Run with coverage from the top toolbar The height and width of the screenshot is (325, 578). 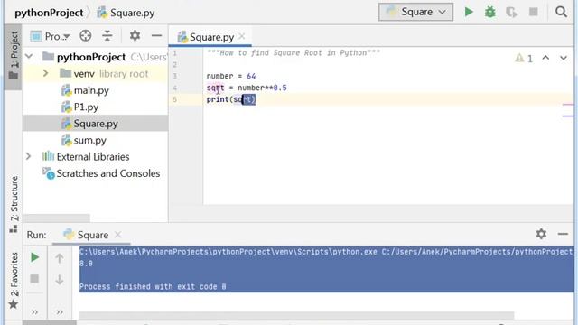511,12
